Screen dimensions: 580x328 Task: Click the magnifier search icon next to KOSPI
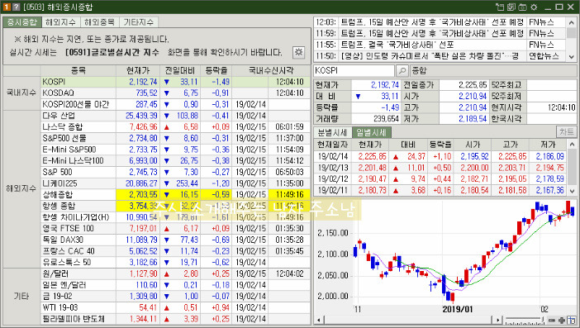pyautogui.click(x=402, y=70)
